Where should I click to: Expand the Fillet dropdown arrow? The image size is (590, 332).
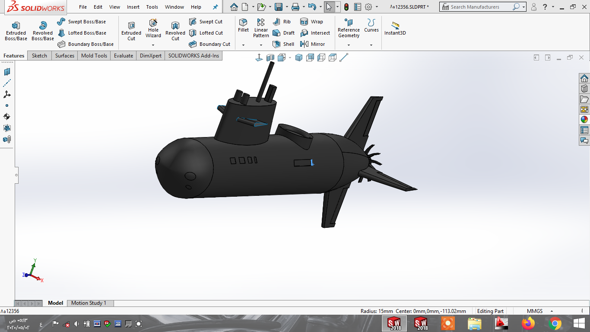click(x=243, y=45)
